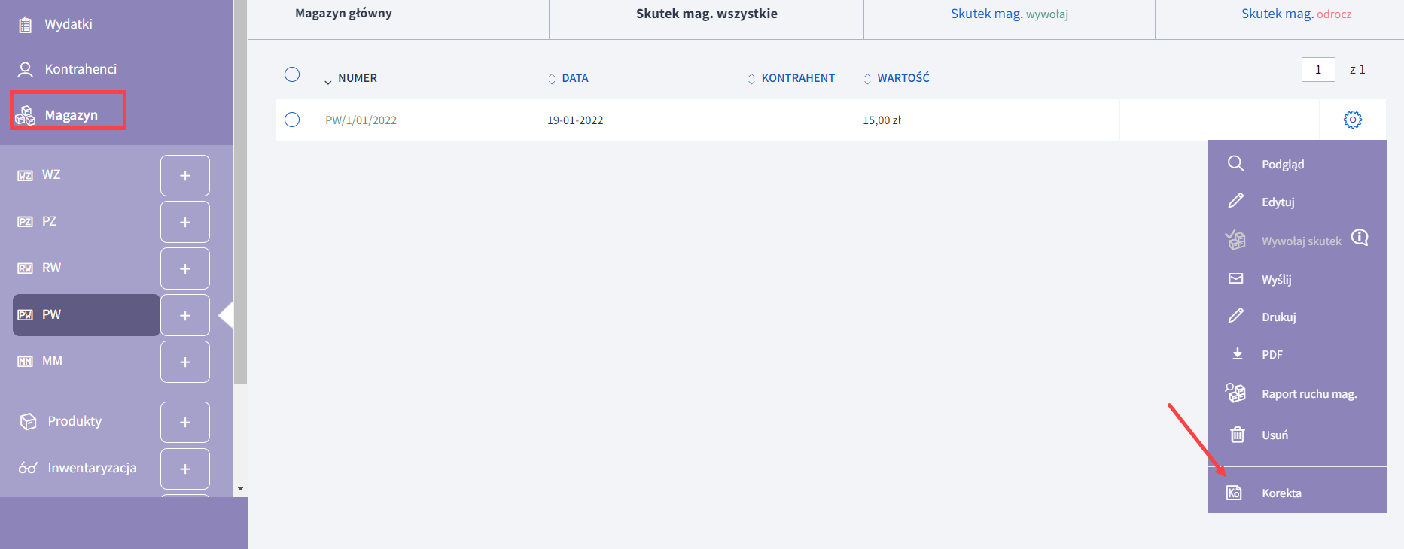Click the Usuń trash icon
1404x549 pixels.
click(1237, 435)
